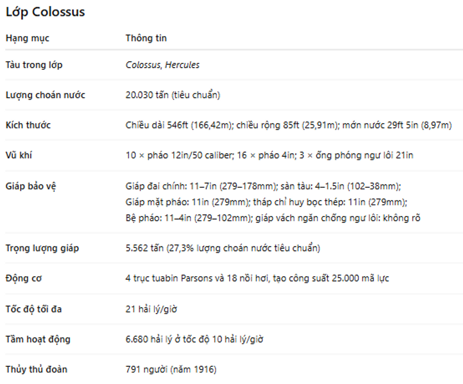The width and height of the screenshot is (463, 384).
Task: Select the "Tầm hoạt động" row label
Action: pyautogui.click(x=38, y=339)
